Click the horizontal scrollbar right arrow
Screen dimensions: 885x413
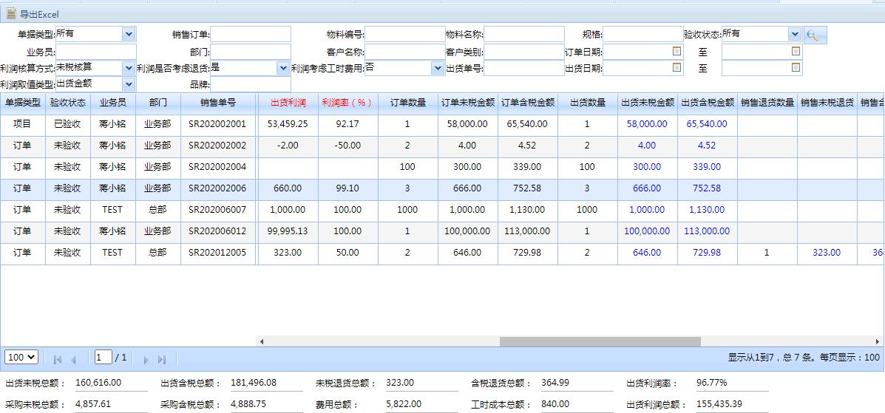tap(878, 341)
